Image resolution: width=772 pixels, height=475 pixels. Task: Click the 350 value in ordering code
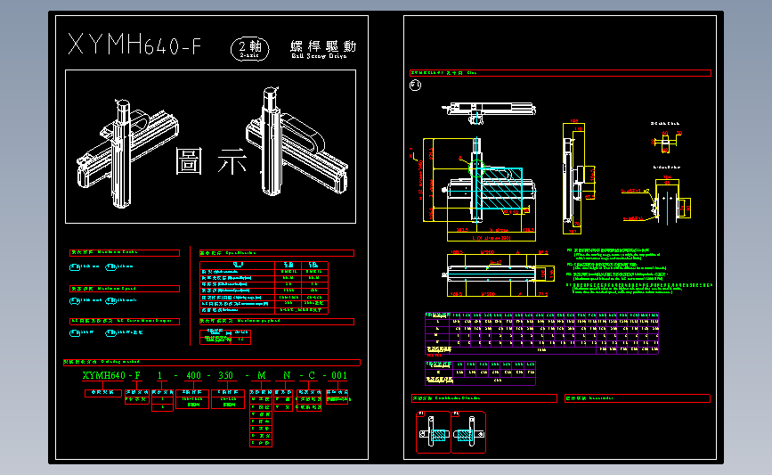pos(225,375)
